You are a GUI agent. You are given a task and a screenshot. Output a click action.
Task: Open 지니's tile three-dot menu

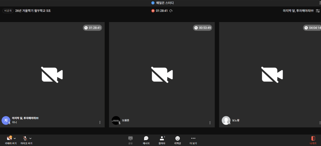click(x=100, y=123)
